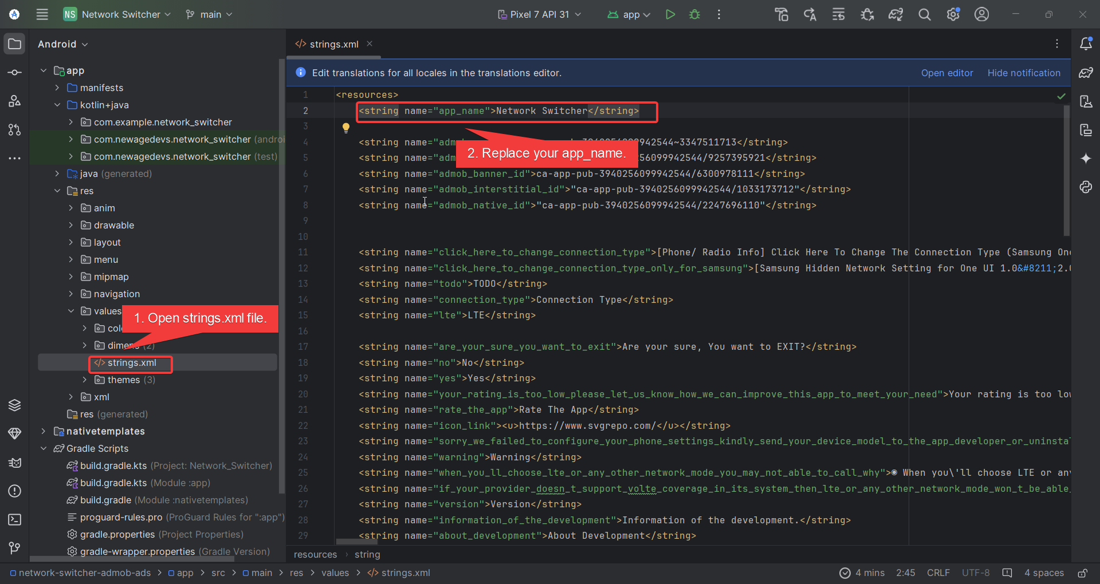1100x584 pixels.
Task: Click the yellow lightbulb quick-fix icon
Action: click(346, 128)
